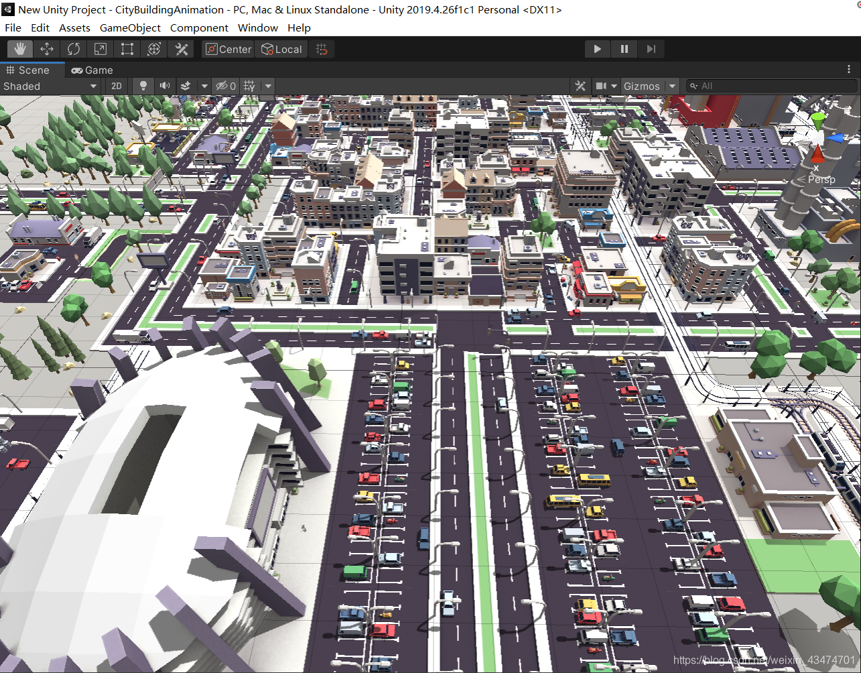Switch to the Game tab
The width and height of the screenshot is (861, 673).
pyautogui.click(x=92, y=70)
